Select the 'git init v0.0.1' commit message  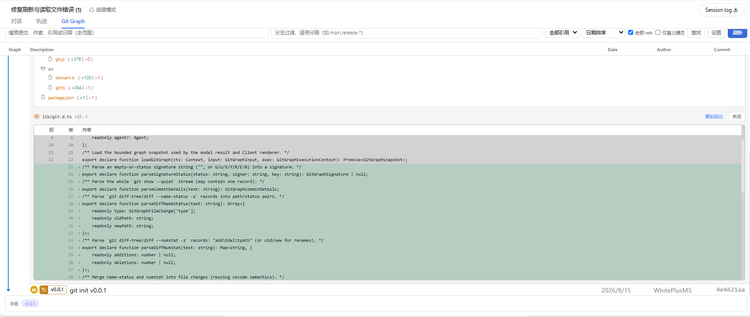[x=88, y=290]
